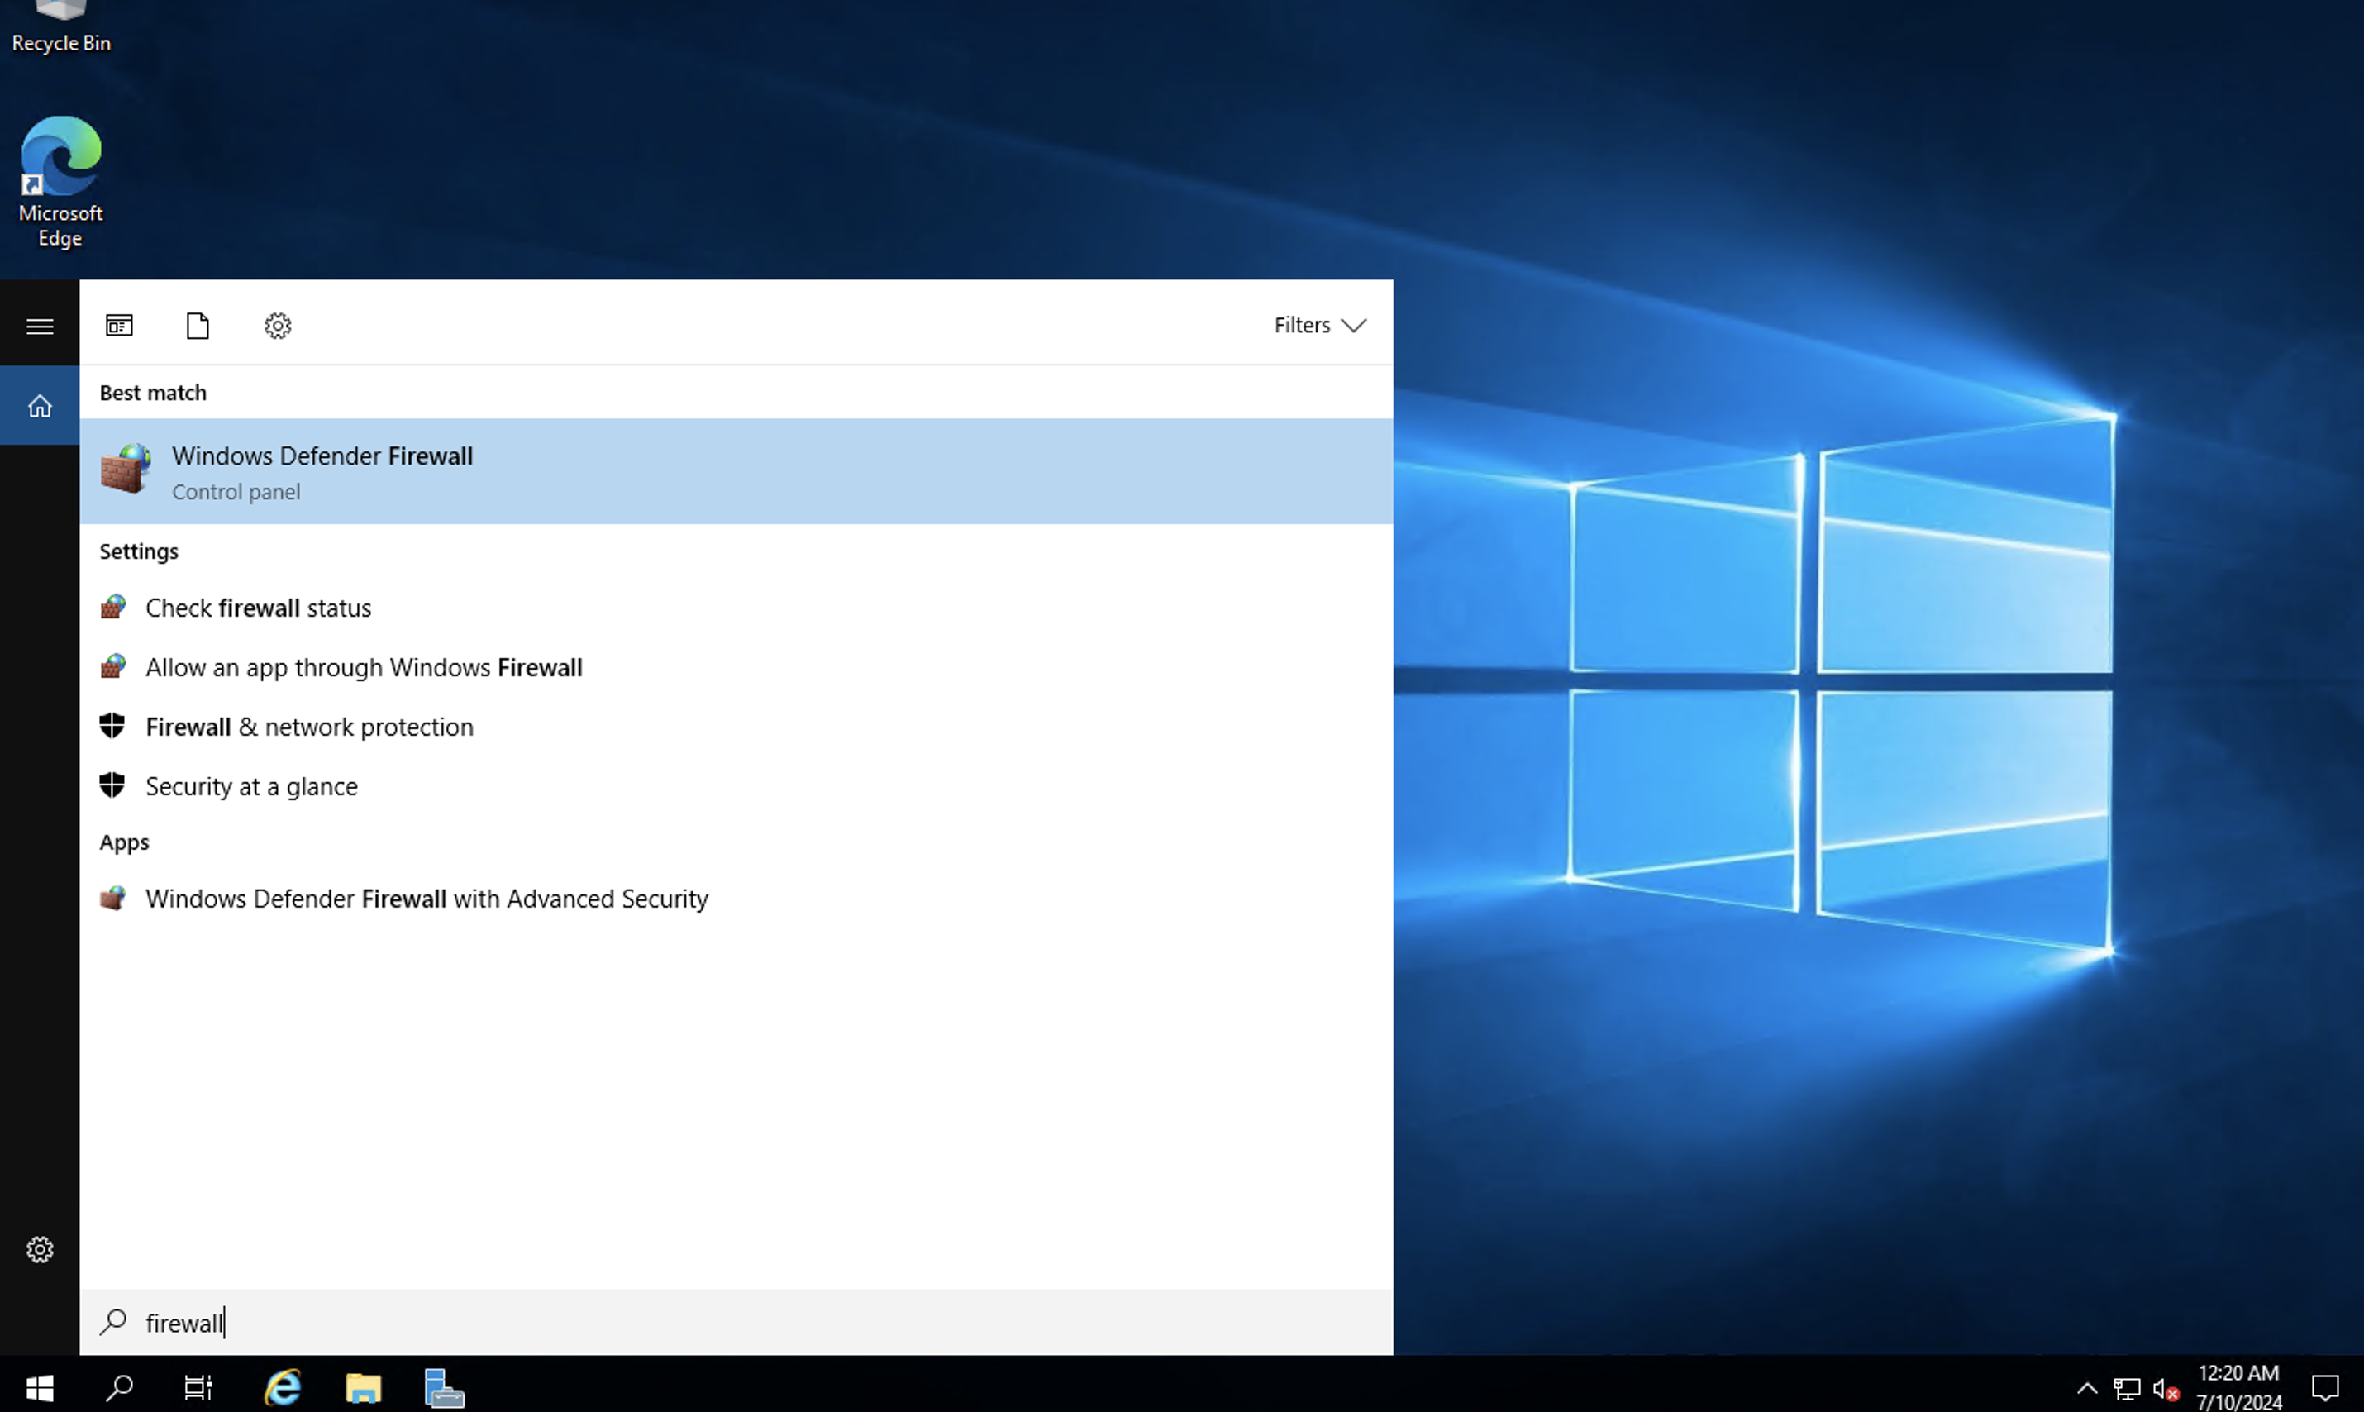
Task: Select "Allow an app through Windows Firewall"
Action: point(364,667)
